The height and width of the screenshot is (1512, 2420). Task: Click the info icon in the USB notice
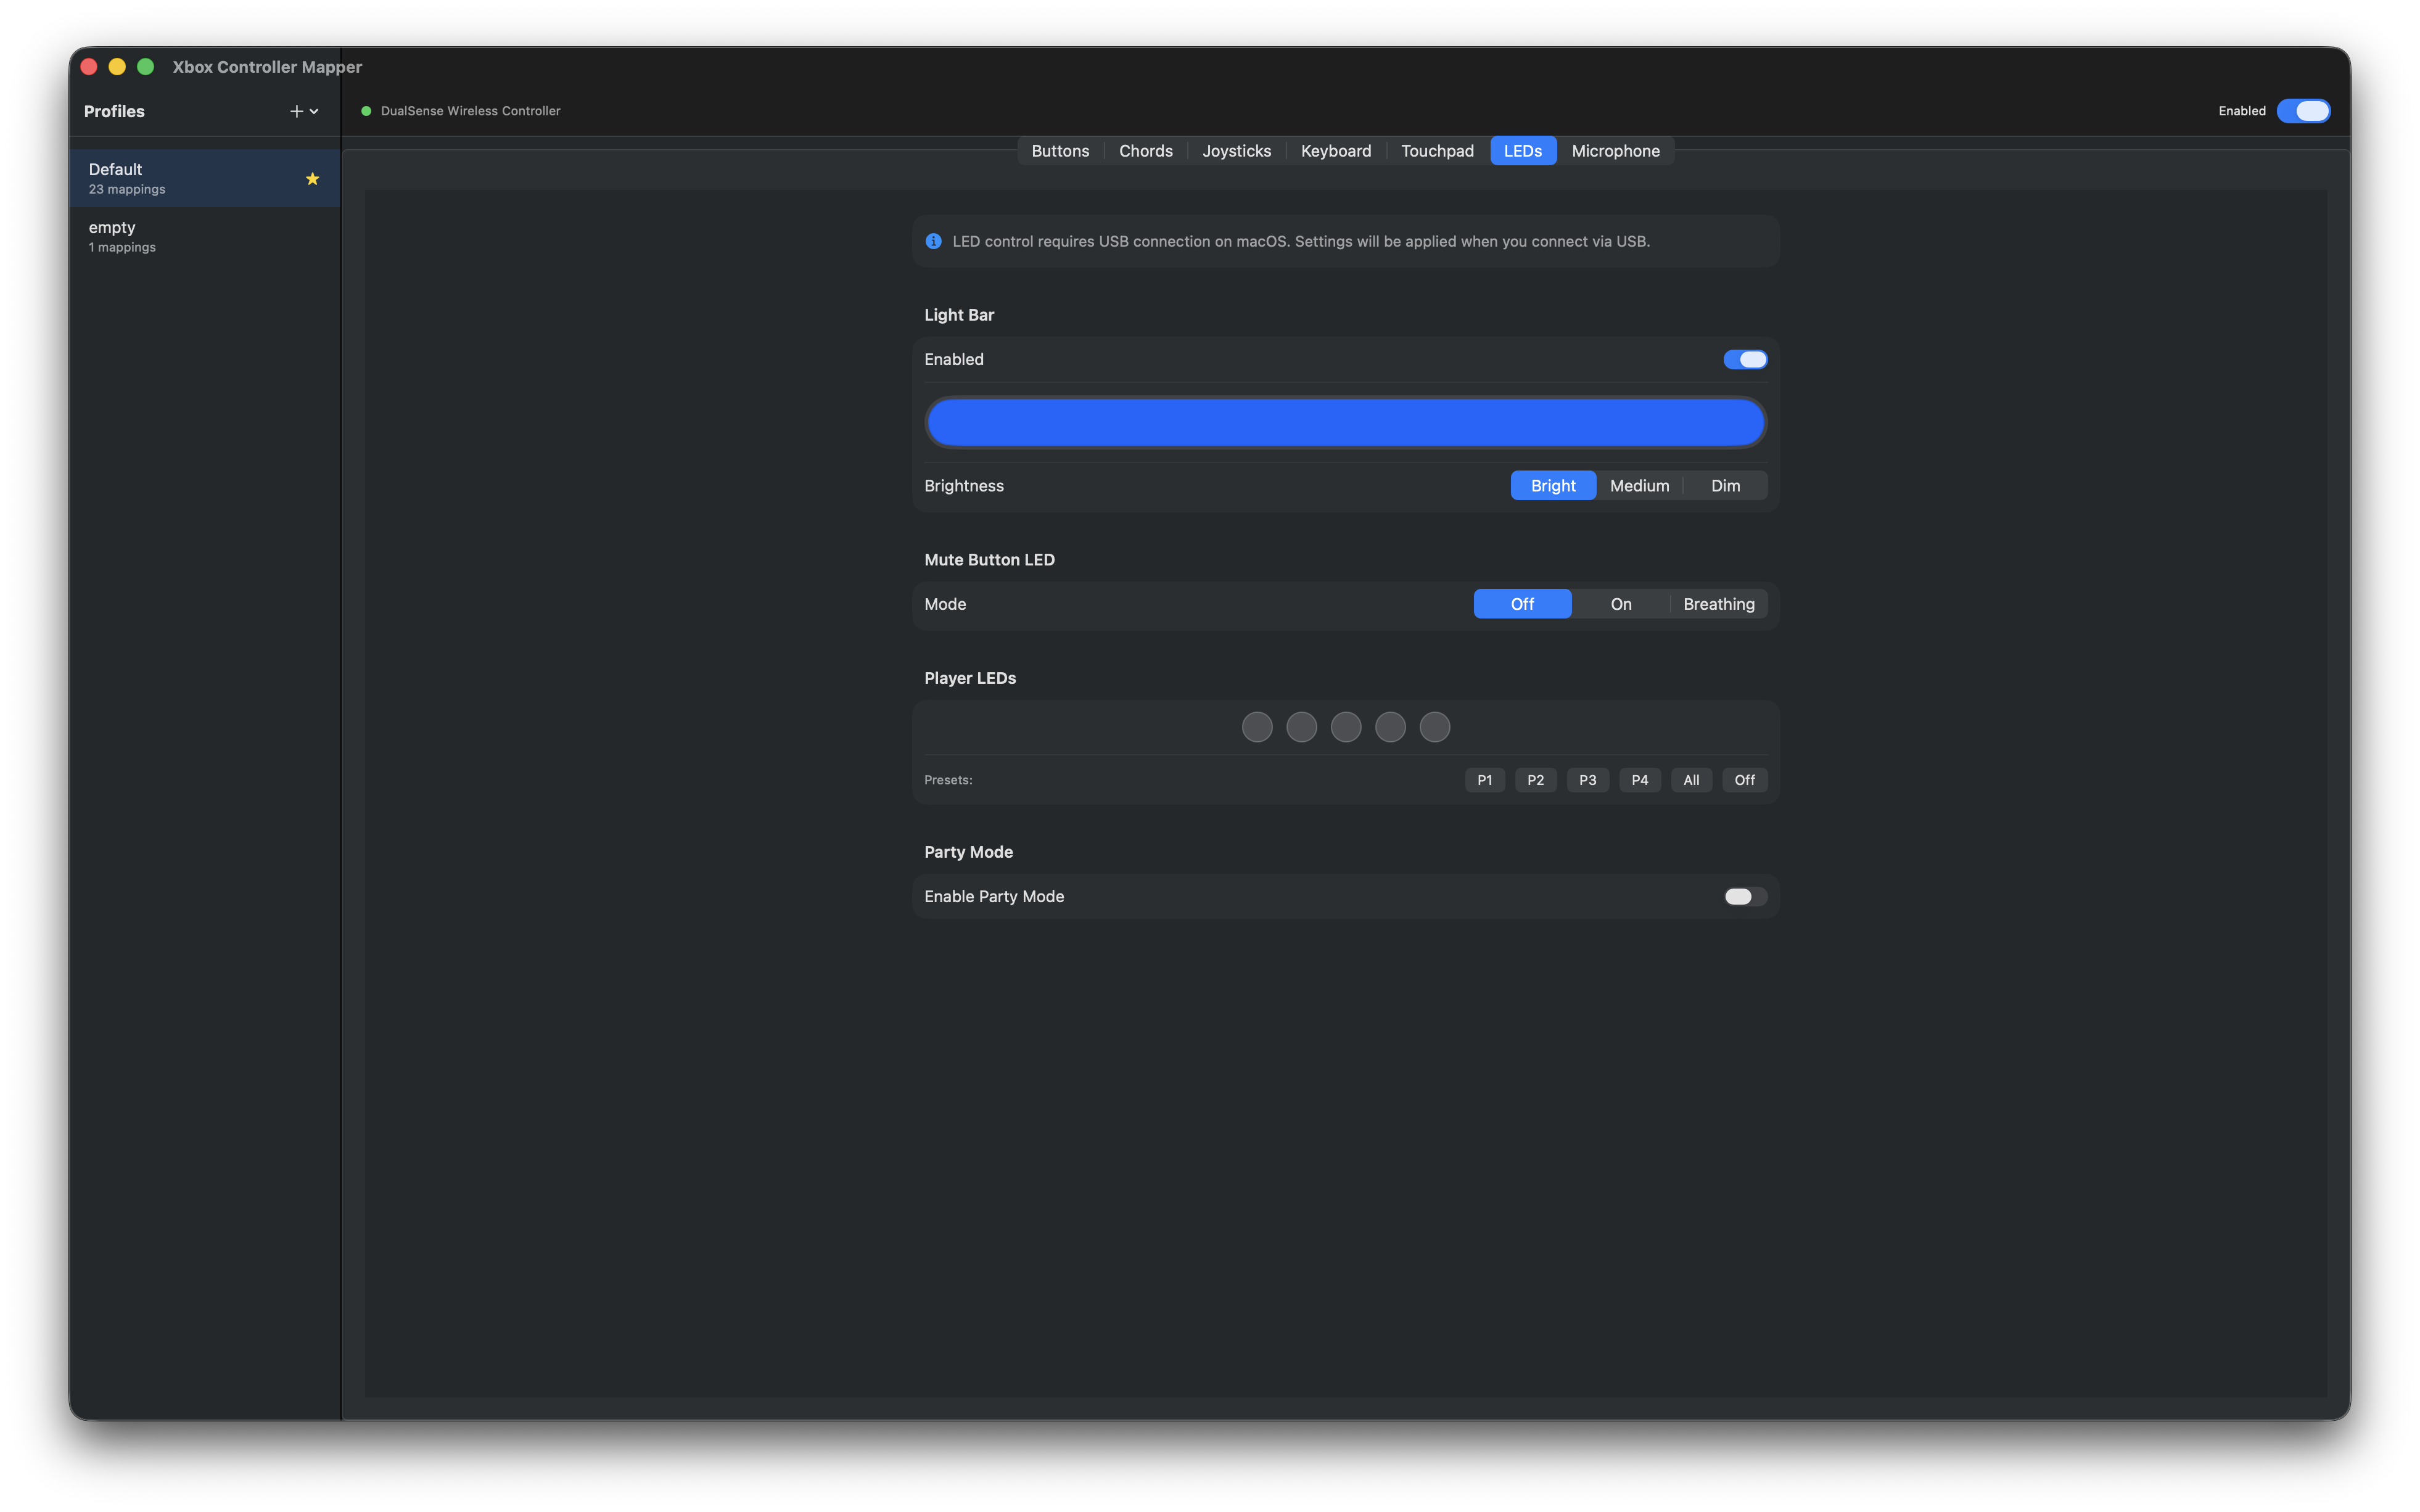[x=932, y=240]
